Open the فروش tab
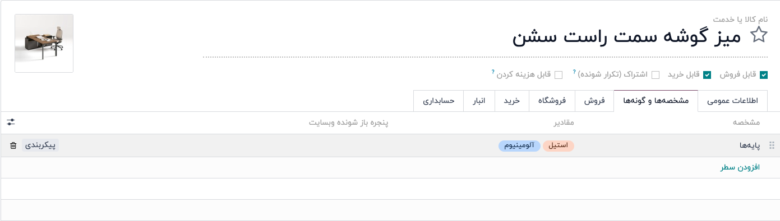The width and height of the screenshot is (780, 221). click(594, 101)
